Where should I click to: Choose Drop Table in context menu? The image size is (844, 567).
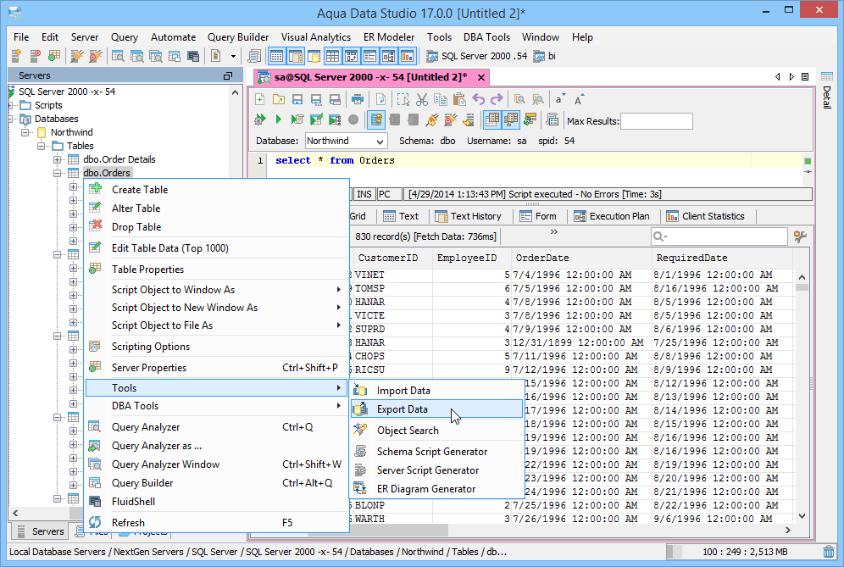[x=217, y=226]
